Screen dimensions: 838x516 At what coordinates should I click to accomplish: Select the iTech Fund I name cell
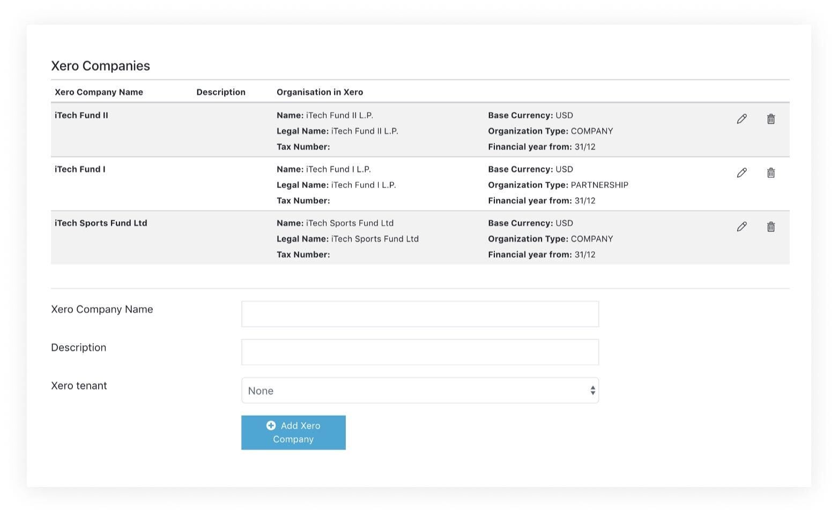tap(80, 169)
